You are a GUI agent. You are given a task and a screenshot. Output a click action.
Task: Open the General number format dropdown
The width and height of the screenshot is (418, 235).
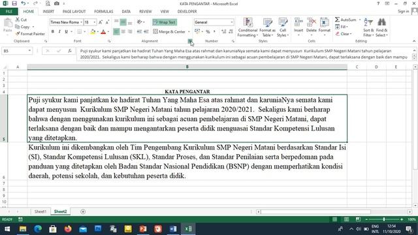[232, 22]
